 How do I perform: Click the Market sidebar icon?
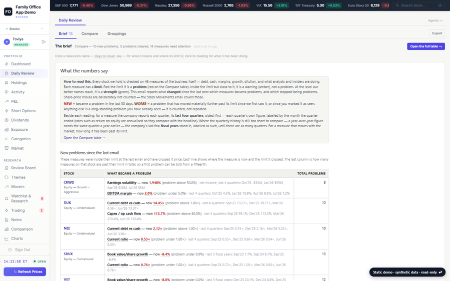(x=6, y=148)
